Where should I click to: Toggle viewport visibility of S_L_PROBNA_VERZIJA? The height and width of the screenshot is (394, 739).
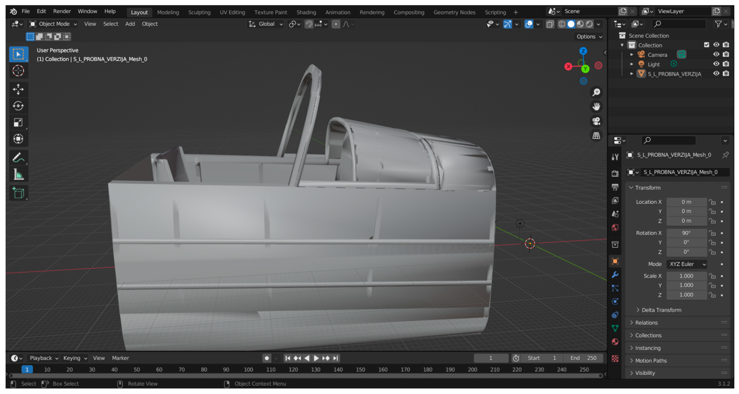pyautogui.click(x=716, y=74)
